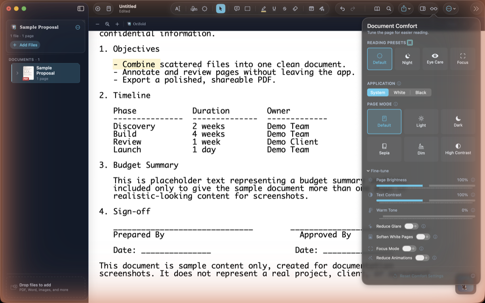Screen dimensions: 485x303
Task: Select the comment note tool
Action: (237, 8)
